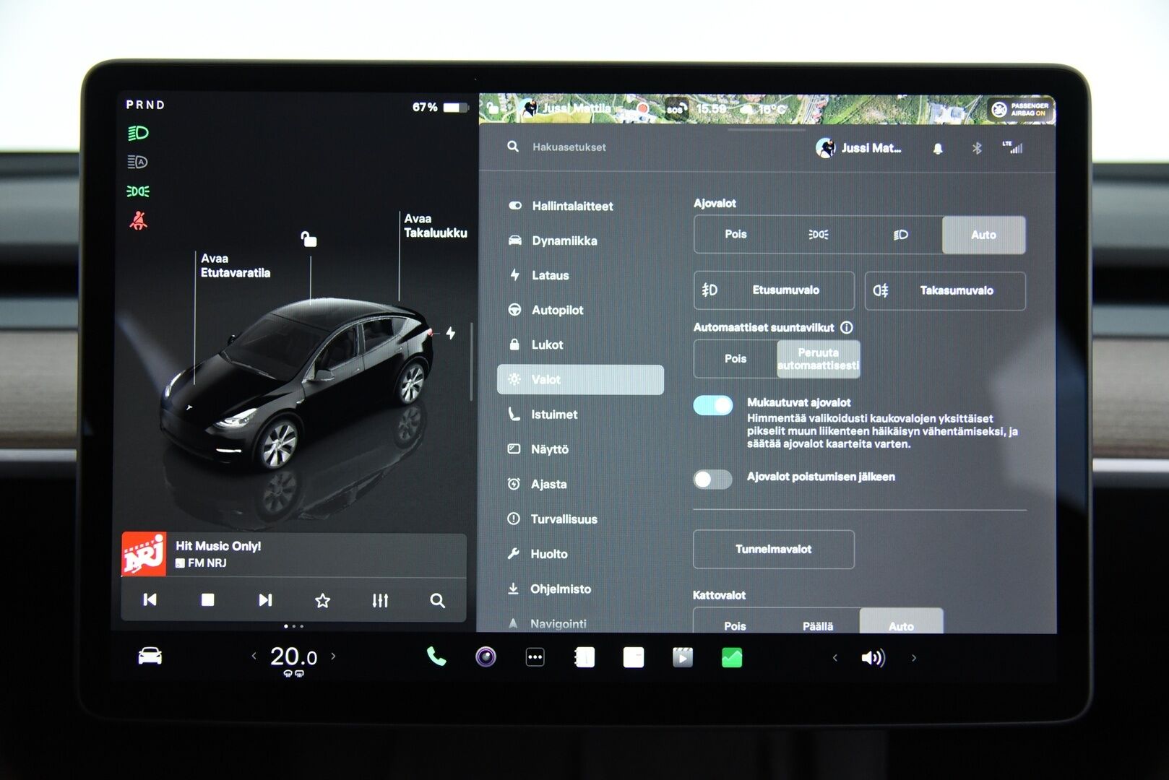Set Ajovalot to parking lights icon
This screenshot has width=1169, height=780.
[818, 235]
